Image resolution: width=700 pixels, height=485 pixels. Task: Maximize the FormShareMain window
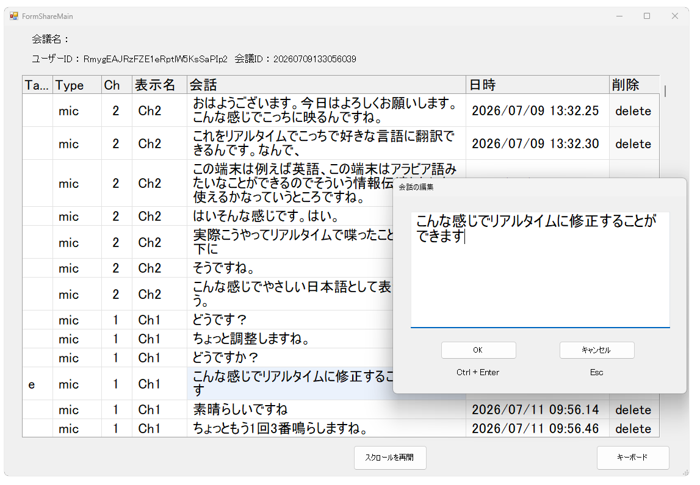click(647, 16)
